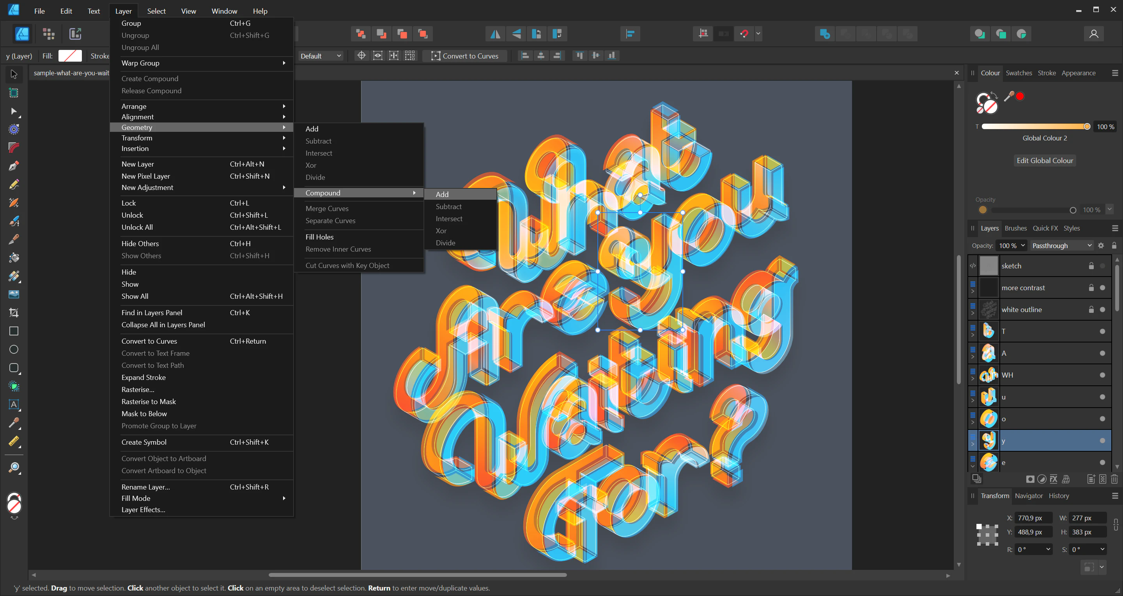Viewport: 1123px width, 596px height.
Task: Click the Convert to Curves button
Action: (x=465, y=56)
